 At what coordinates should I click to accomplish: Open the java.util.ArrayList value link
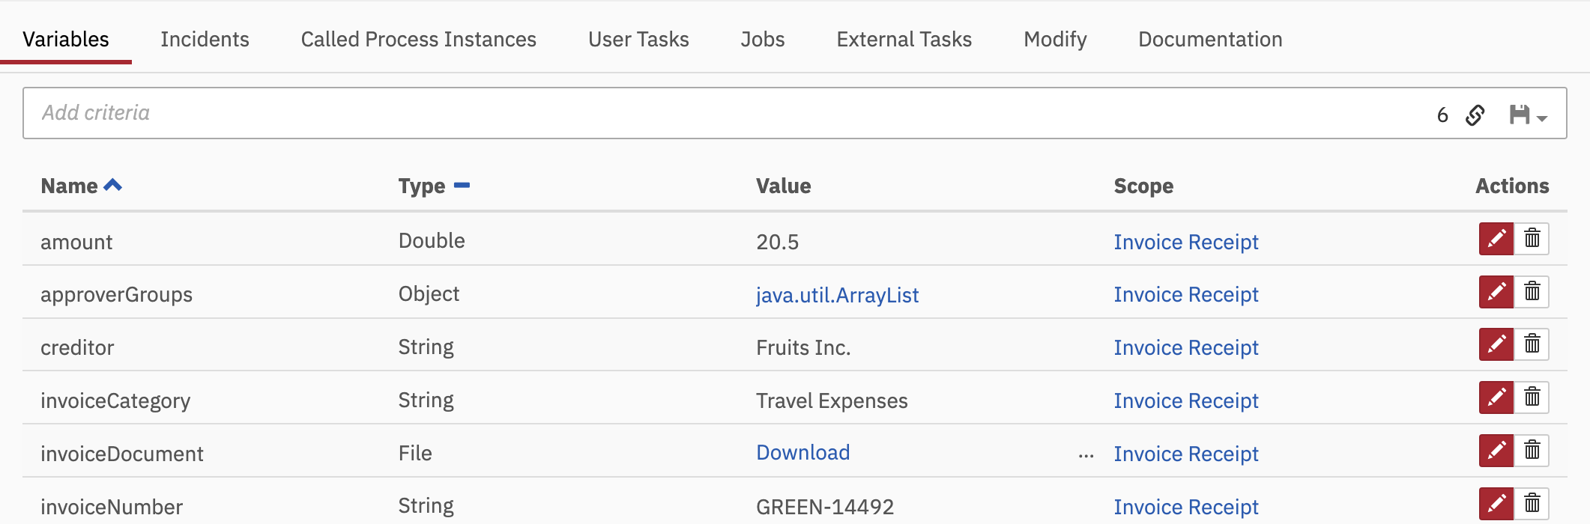tap(837, 295)
